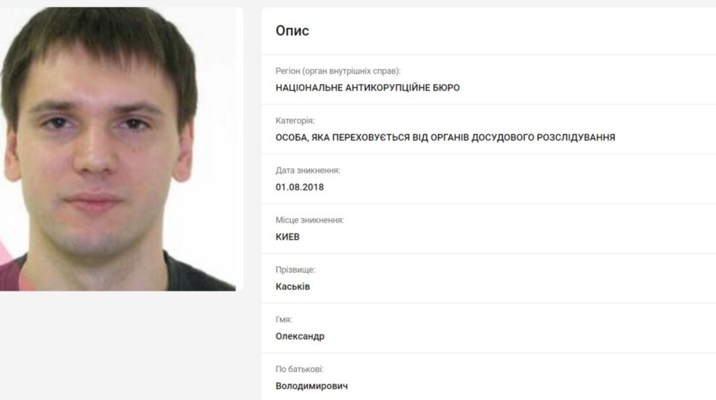This screenshot has width=716, height=400.
Task: Click the Категорія label
Action: (x=295, y=121)
